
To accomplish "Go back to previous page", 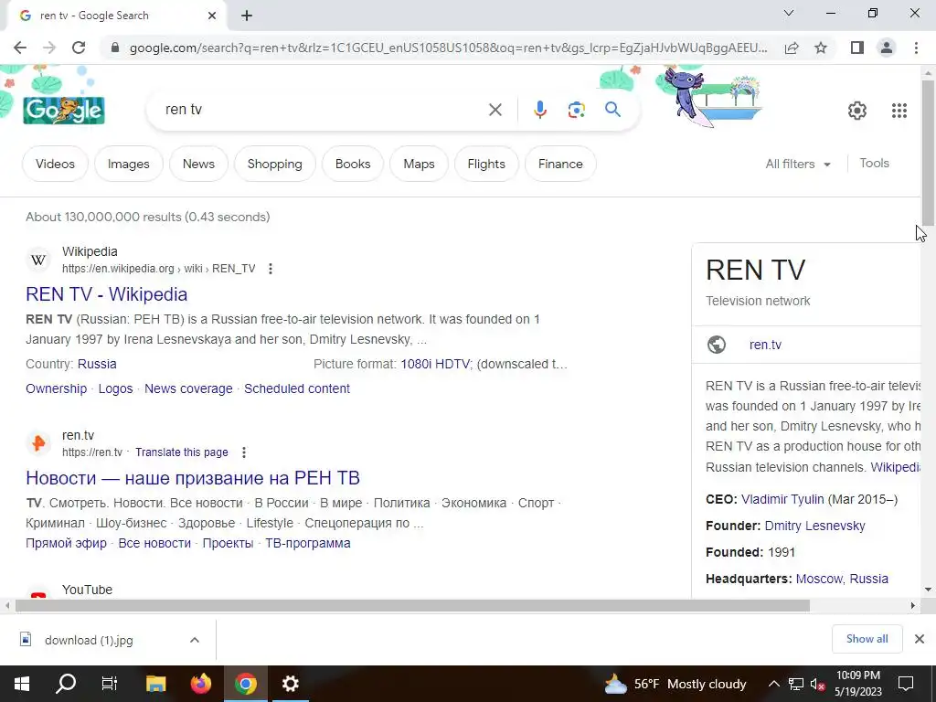I will click(20, 48).
